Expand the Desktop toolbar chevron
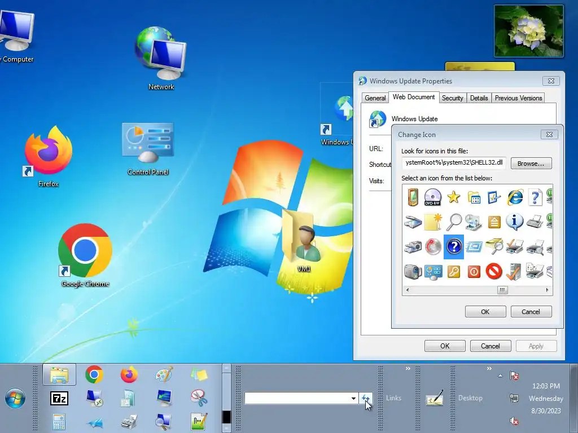Screen dimensions: 578x433 coord(489,369)
